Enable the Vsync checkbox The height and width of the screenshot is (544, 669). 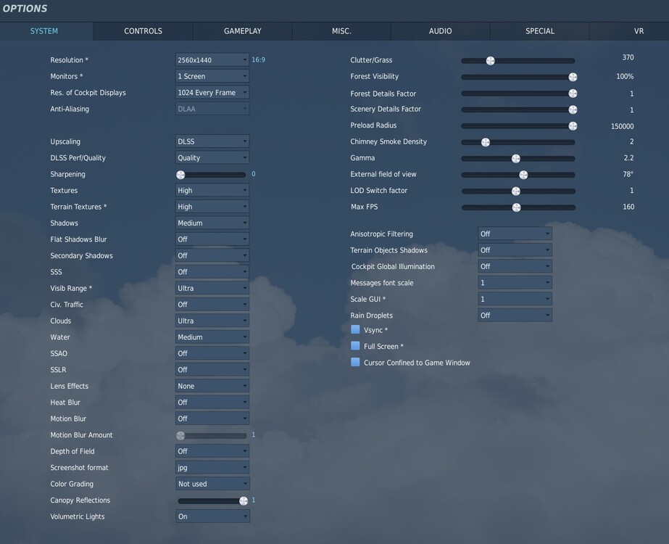pyautogui.click(x=355, y=329)
